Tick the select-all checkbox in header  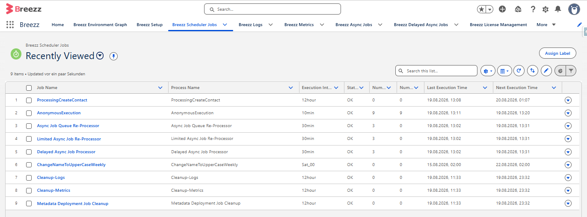29,88
